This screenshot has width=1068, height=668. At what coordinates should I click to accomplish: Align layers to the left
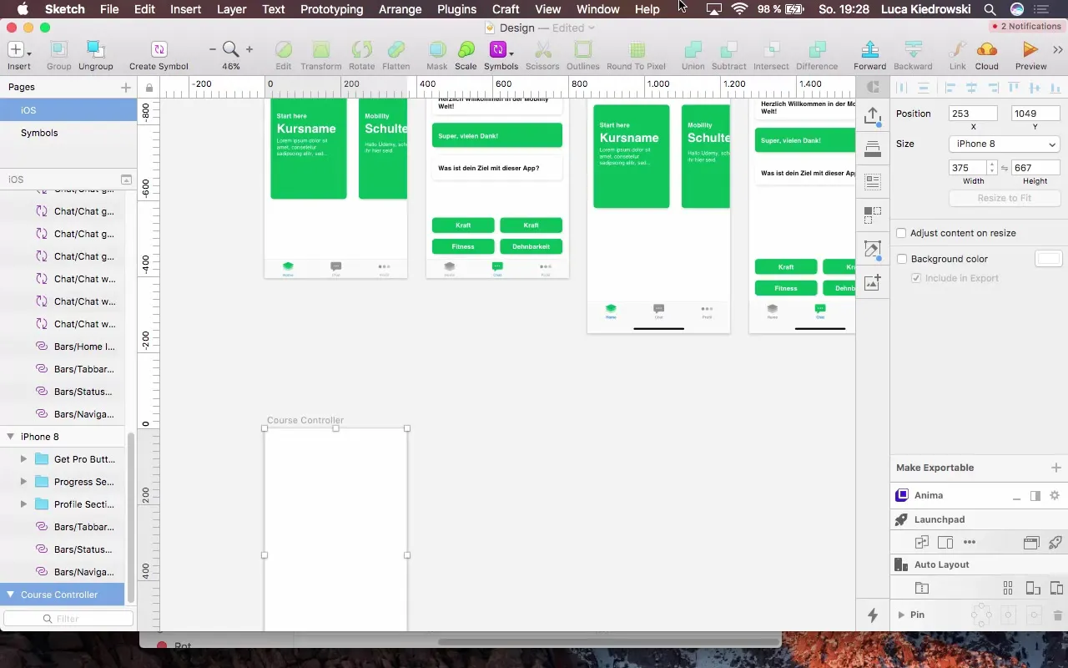coord(950,87)
